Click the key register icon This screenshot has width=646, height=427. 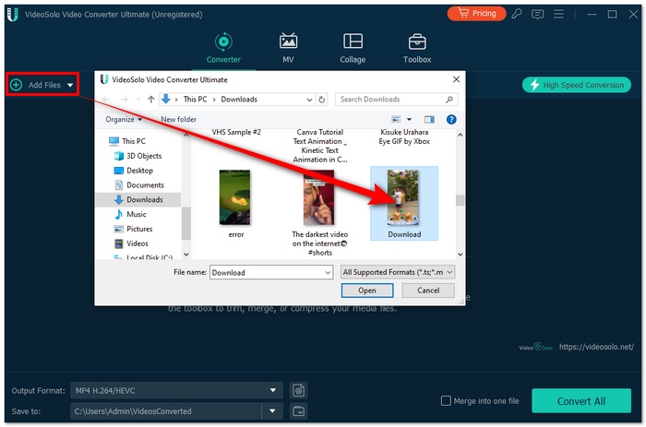coord(517,14)
